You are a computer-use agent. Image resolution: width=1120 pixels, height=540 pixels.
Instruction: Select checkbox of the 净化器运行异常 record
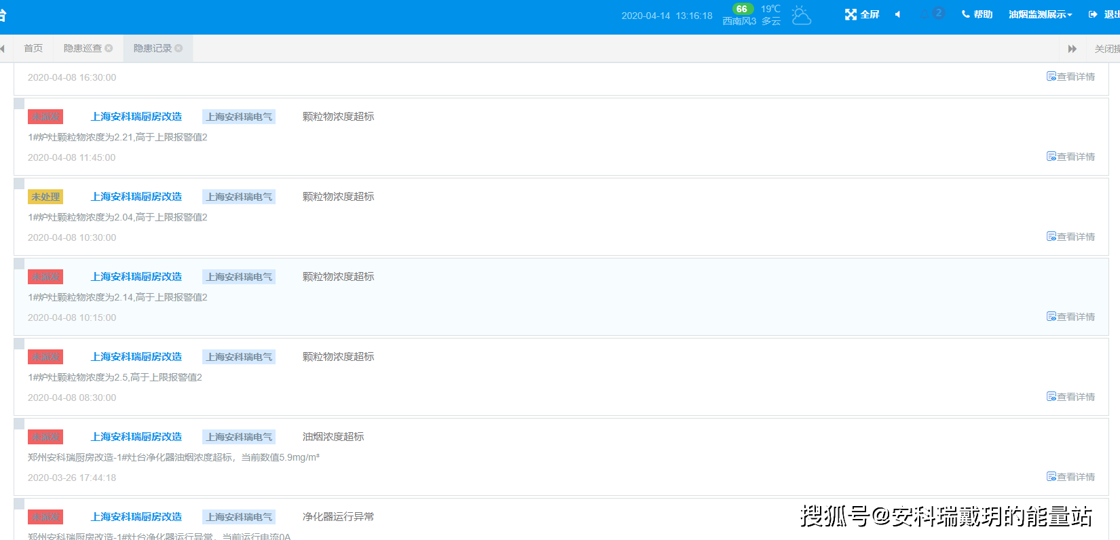click(20, 504)
